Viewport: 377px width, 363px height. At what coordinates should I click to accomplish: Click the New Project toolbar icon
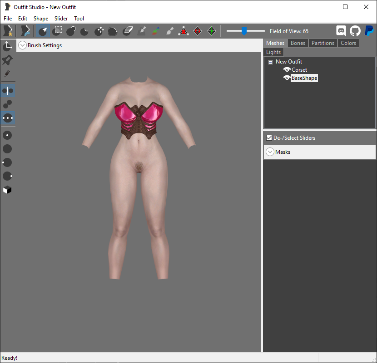[8, 31]
